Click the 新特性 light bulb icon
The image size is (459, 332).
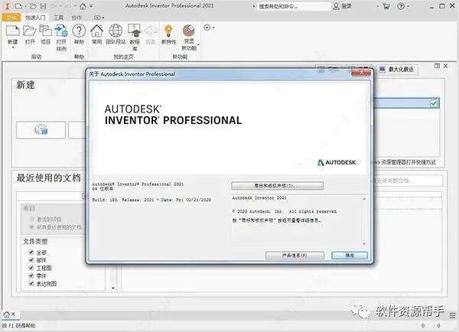tap(168, 31)
